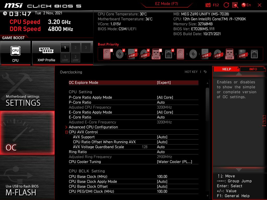Select the UEFI USB hard disk boot icon
Image resolution: width=267 pixels, height=200 pixels.
(x=132, y=54)
